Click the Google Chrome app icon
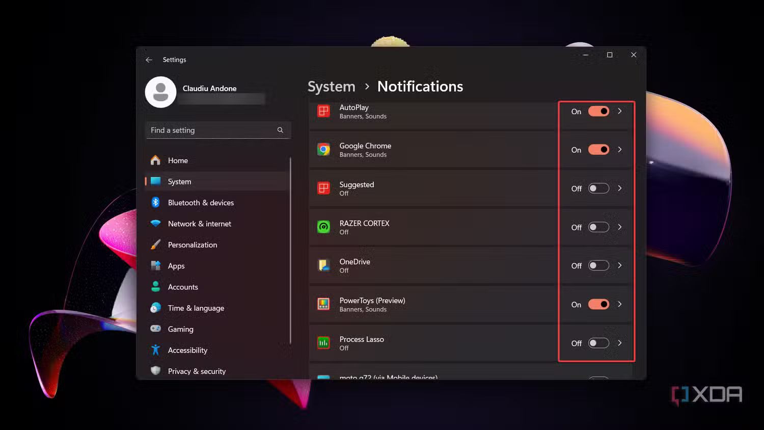Viewport: 764px width, 430px height. (x=323, y=149)
